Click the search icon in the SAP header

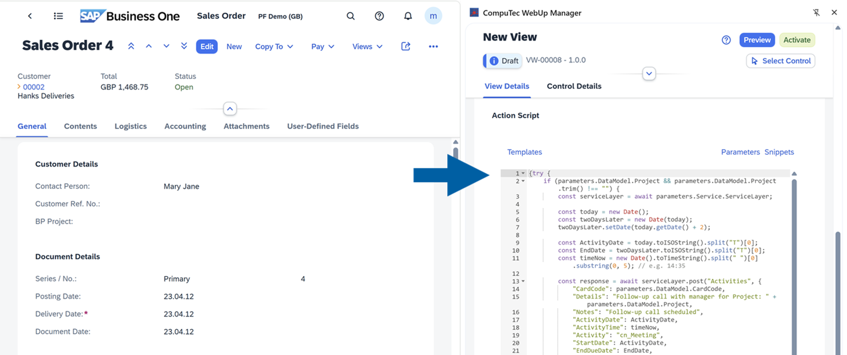coord(351,16)
